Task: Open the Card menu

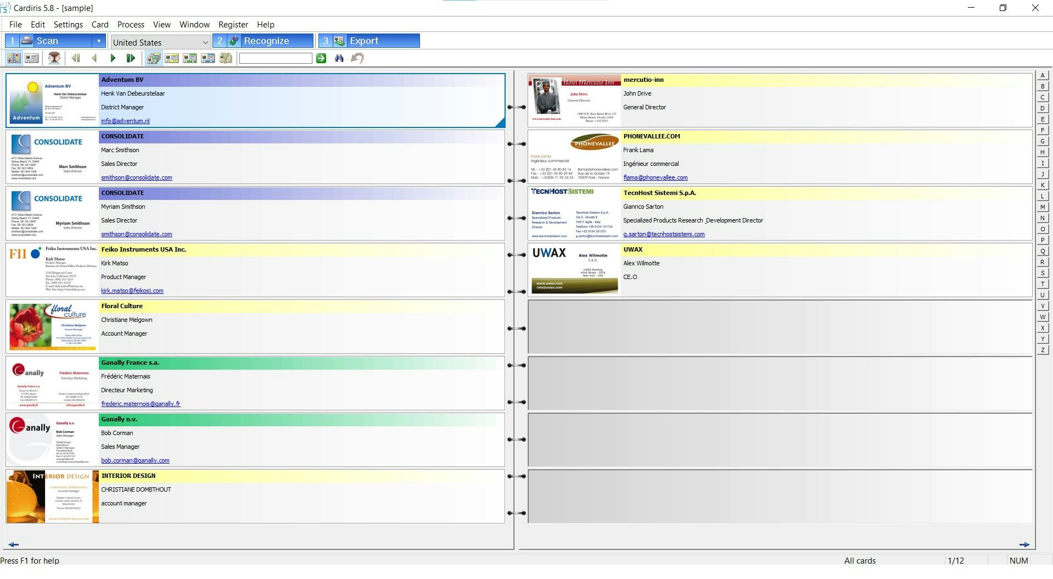Action: [x=100, y=25]
